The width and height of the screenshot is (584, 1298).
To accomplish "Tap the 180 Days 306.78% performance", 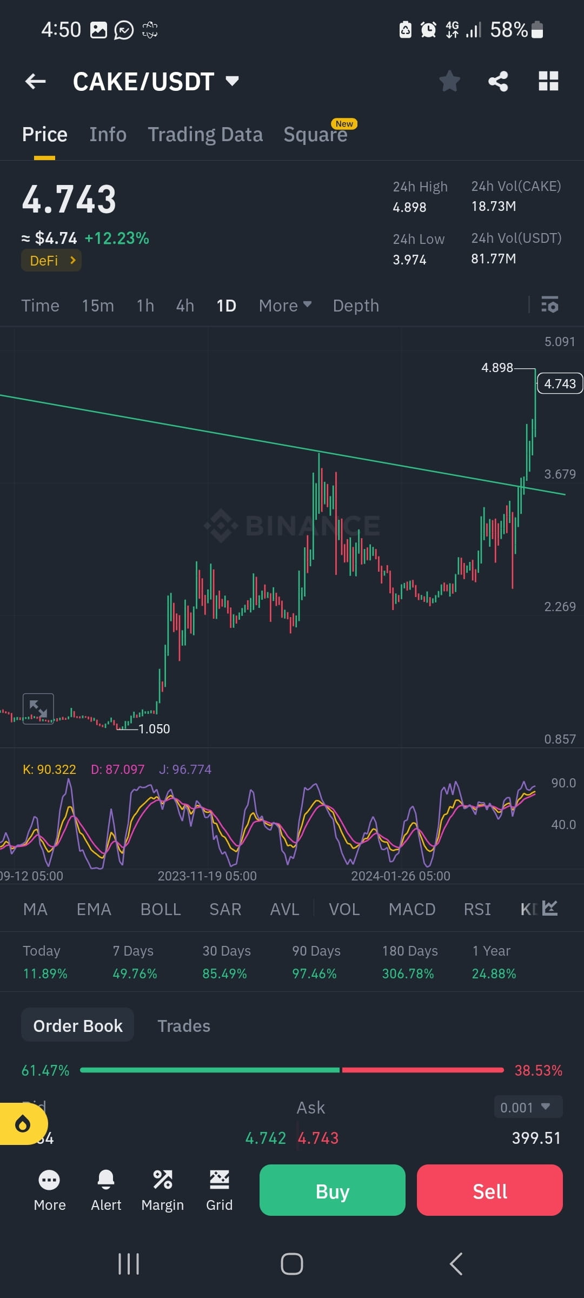I will pyautogui.click(x=410, y=962).
